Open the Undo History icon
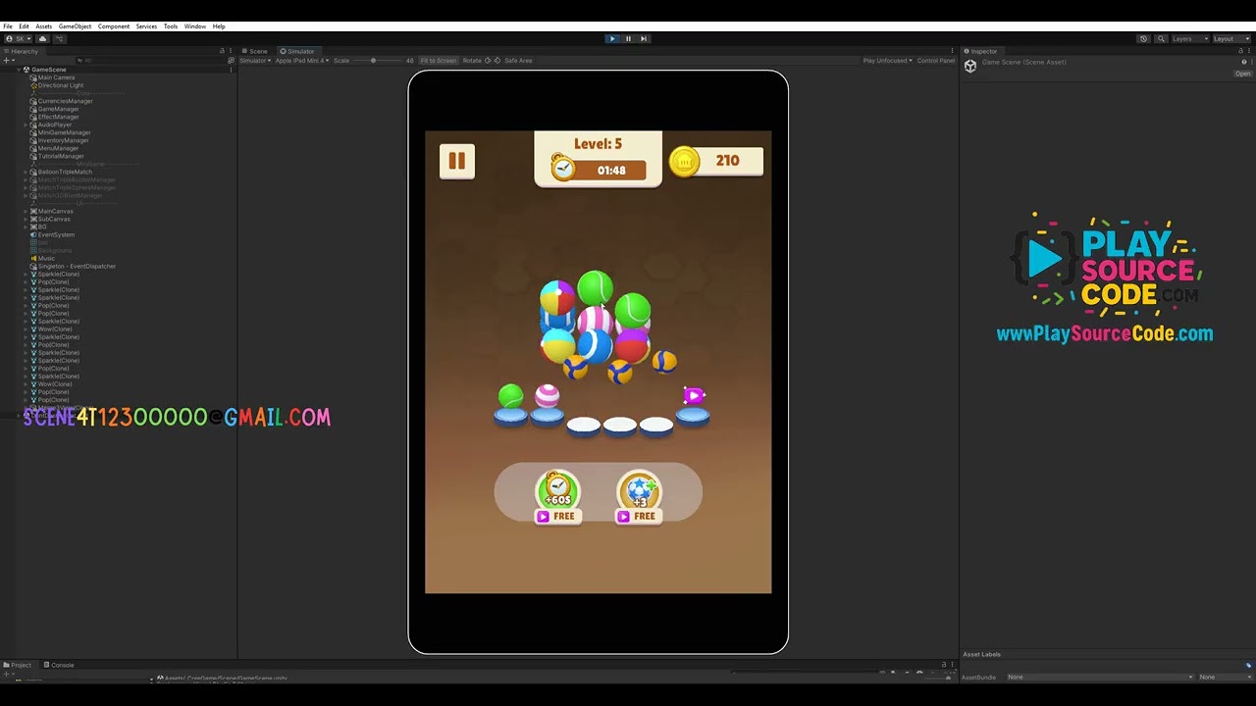The width and height of the screenshot is (1256, 706). tap(1143, 38)
